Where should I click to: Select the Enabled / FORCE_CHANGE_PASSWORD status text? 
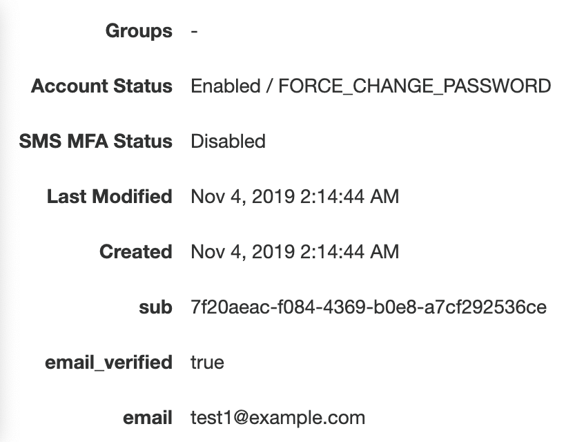coord(371,86)
